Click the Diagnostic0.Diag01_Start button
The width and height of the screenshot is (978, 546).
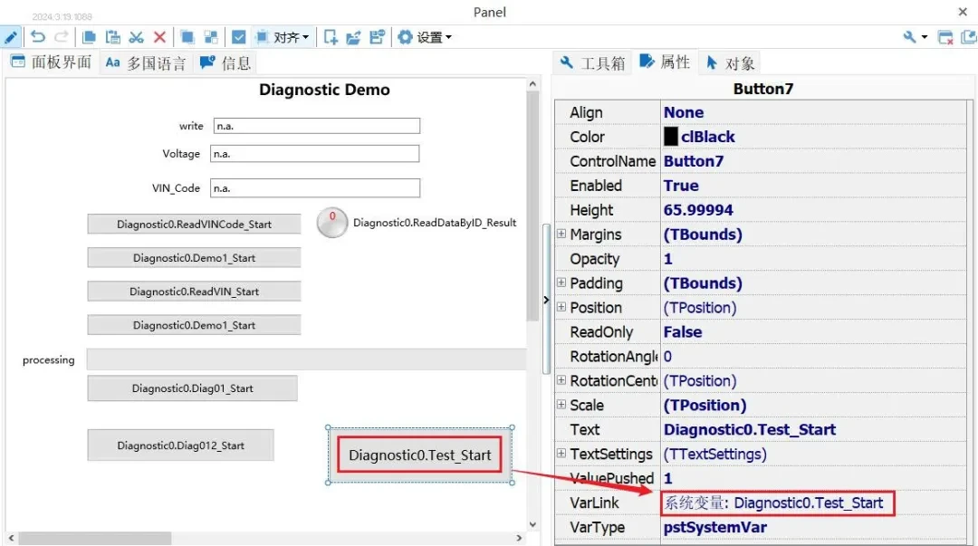click(192, 388)
